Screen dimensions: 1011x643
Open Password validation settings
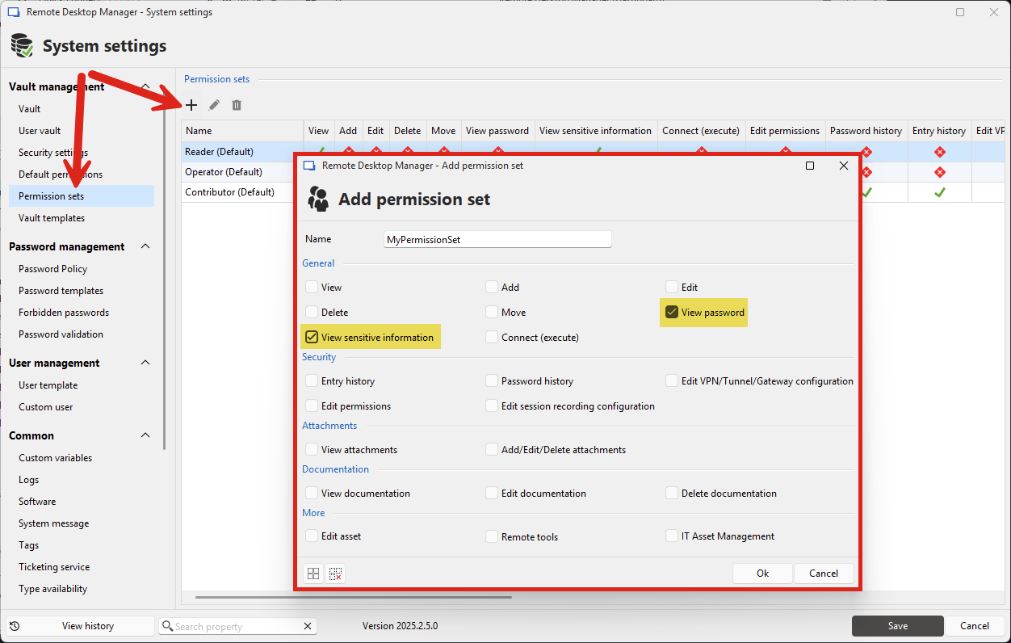coord(61,334)
